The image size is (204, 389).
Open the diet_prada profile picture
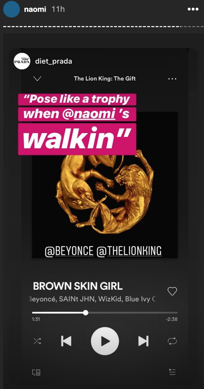22,61
